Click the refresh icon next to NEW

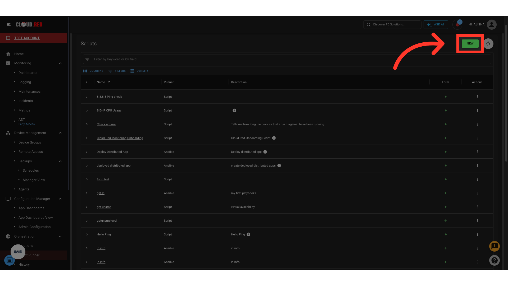(488, 44)
